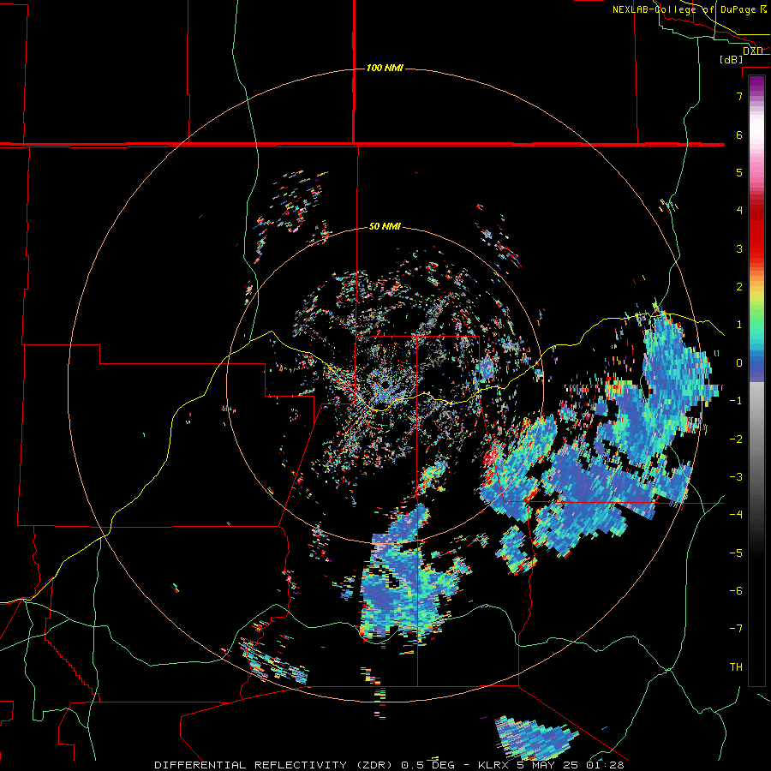This screenshot has height=771, width=771.
Task: Click the "100 NMI" range ring label
Action: point(385,68)
